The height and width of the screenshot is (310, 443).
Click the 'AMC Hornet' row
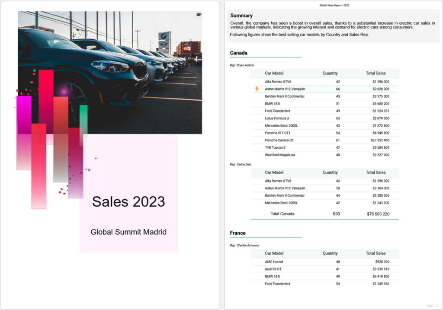(x=324, y=262)
